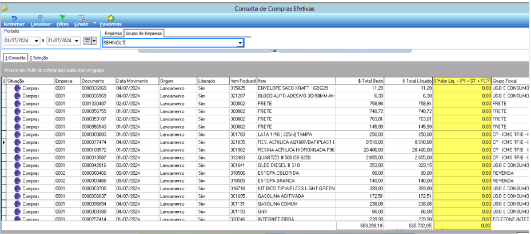Click document number 0000000083
Image resolution: width=531 pixels, height=234 pixels.
(98, 134)
